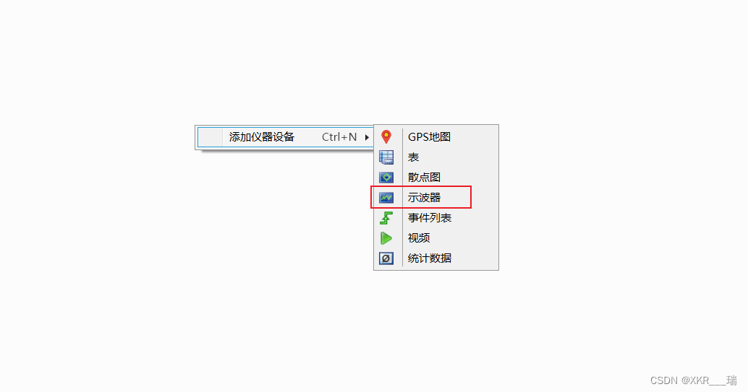Choose 表 from the submenu
748x392 pixels.
pyautogui.click(x=436, y=157)
